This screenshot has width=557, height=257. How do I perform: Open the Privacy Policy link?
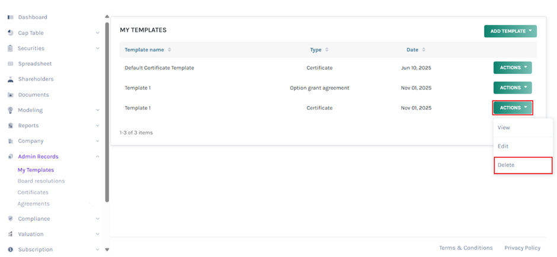click(x=522, y=248)
